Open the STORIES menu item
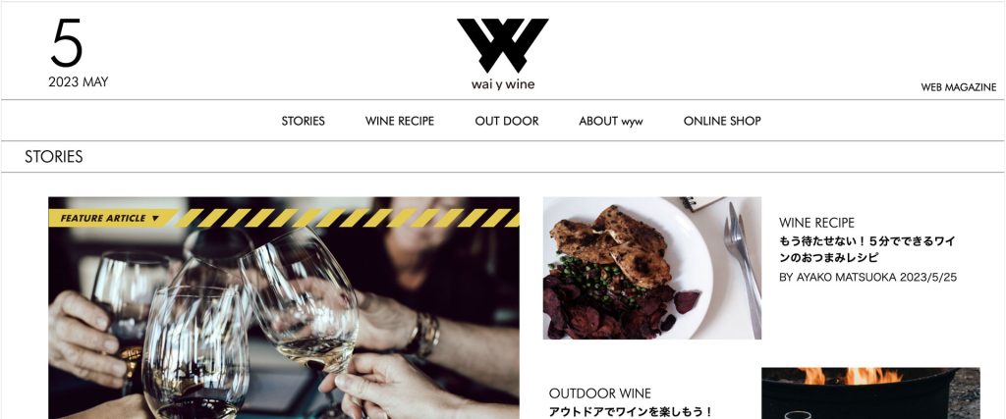1006x419 pixels. click(303, 121)
